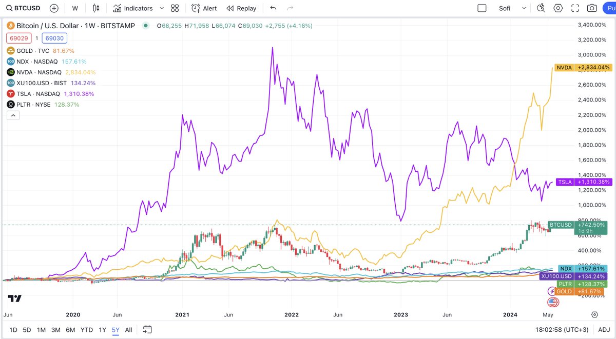
Task: Click the blue Publish button
Action: point(609,8)
